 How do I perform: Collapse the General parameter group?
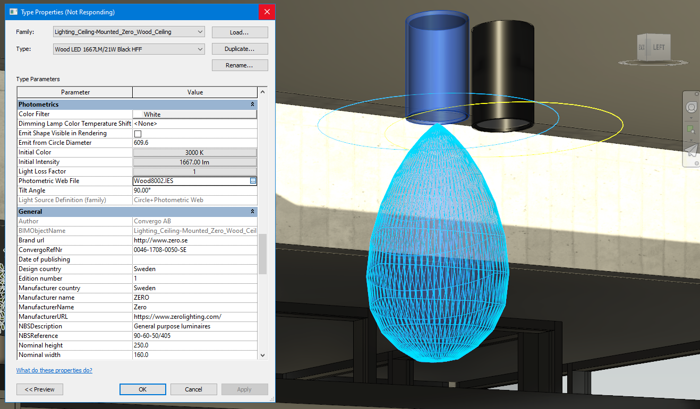point(253,211)
